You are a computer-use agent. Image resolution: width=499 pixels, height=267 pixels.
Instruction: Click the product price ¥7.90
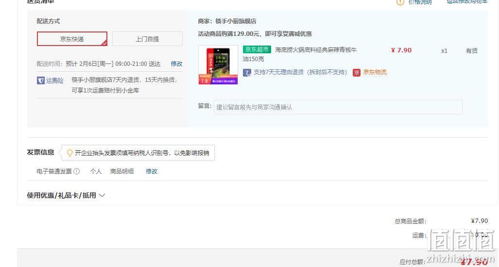tap(401, 50)
